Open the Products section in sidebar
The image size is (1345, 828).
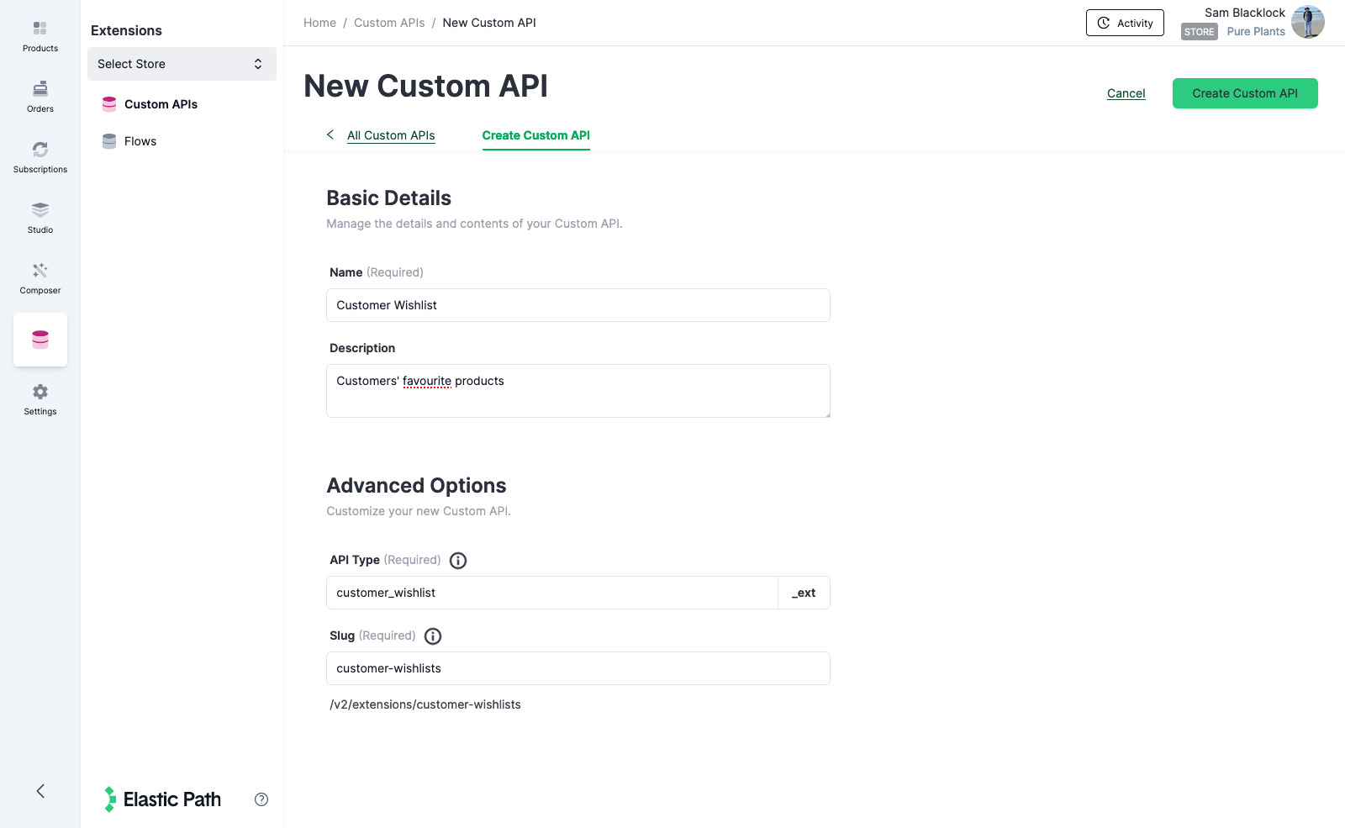pyautogui.click(x=40, y=36)
